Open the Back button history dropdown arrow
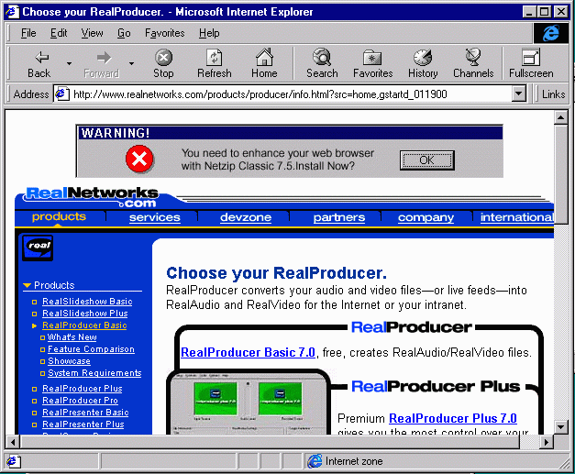575x474 pixels. point(69,63)
